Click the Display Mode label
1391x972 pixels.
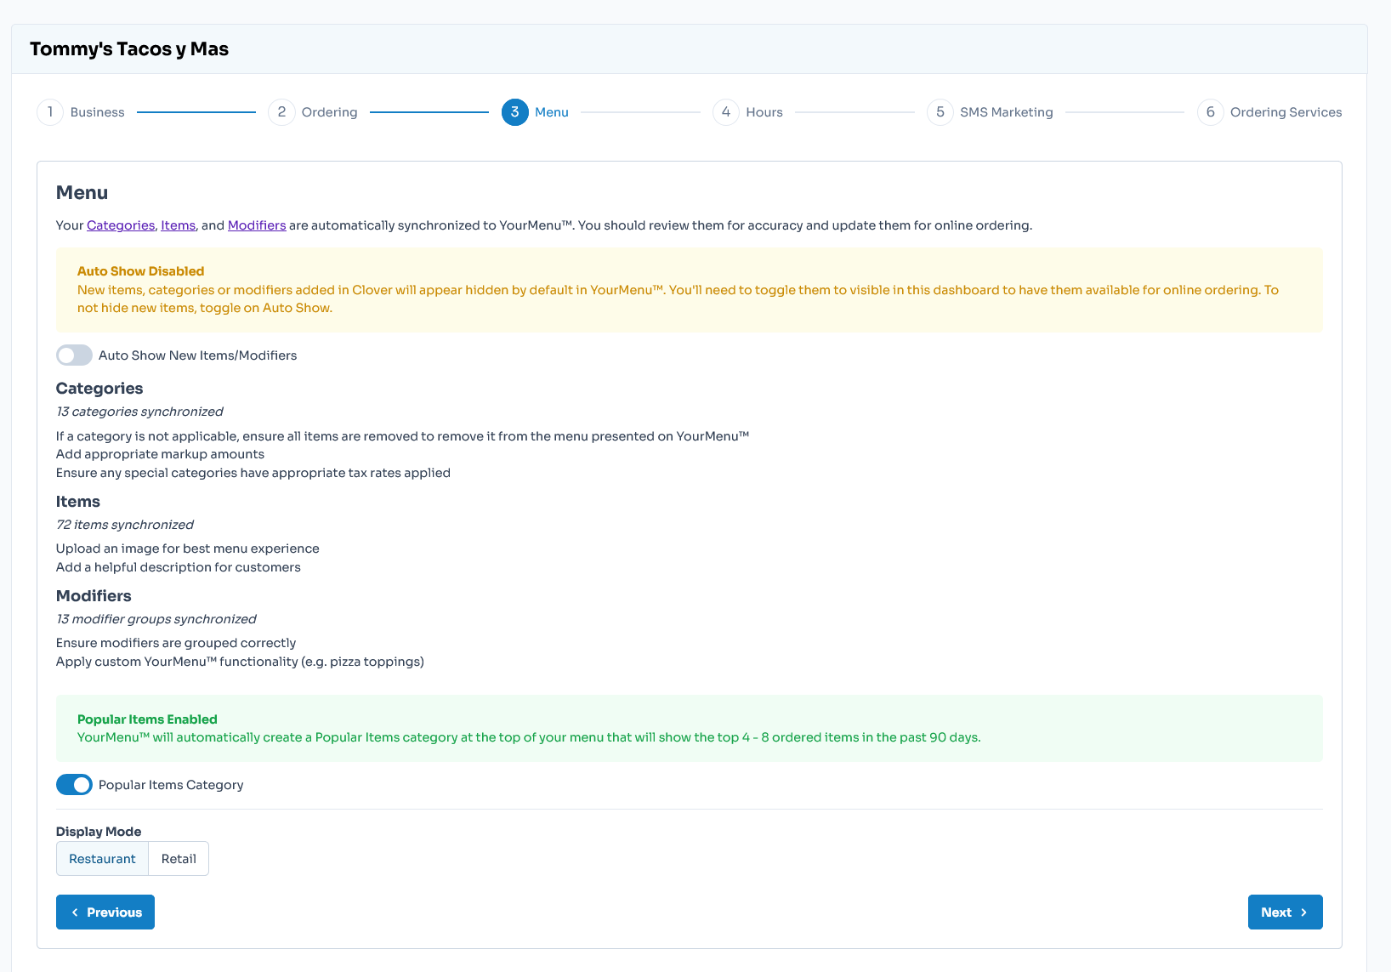99,832
